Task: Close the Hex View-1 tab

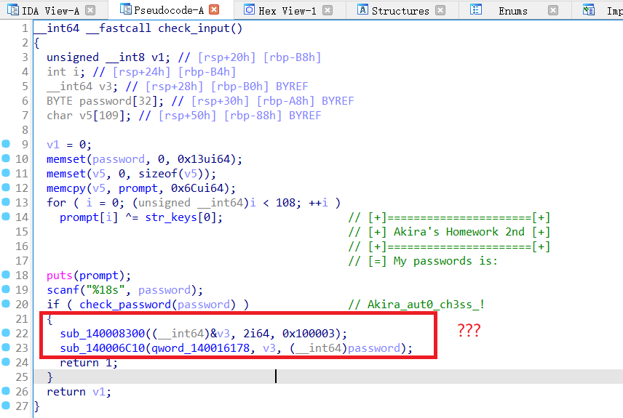Action: point(328,10)
